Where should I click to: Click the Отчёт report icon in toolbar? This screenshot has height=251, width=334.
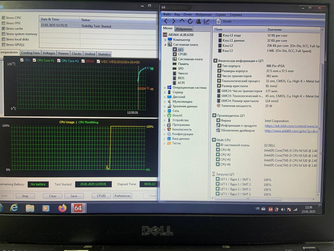[219, 21]
